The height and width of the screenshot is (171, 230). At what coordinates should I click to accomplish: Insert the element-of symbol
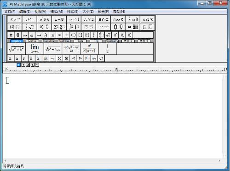pyautogui.click(x=32, y=35)
